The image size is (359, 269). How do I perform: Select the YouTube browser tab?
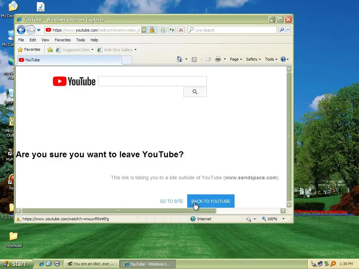click(x=69, y=60)
